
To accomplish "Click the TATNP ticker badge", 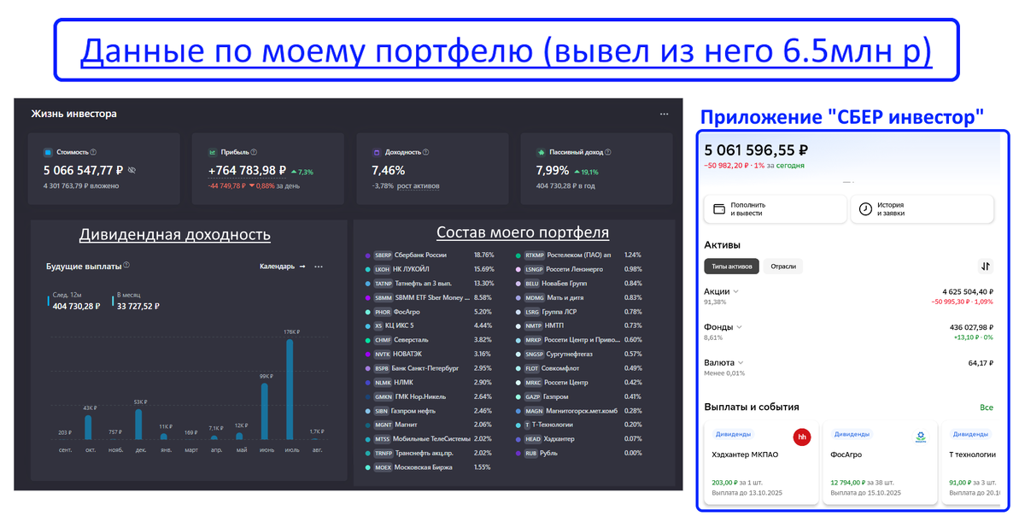I will click(383, 284).
